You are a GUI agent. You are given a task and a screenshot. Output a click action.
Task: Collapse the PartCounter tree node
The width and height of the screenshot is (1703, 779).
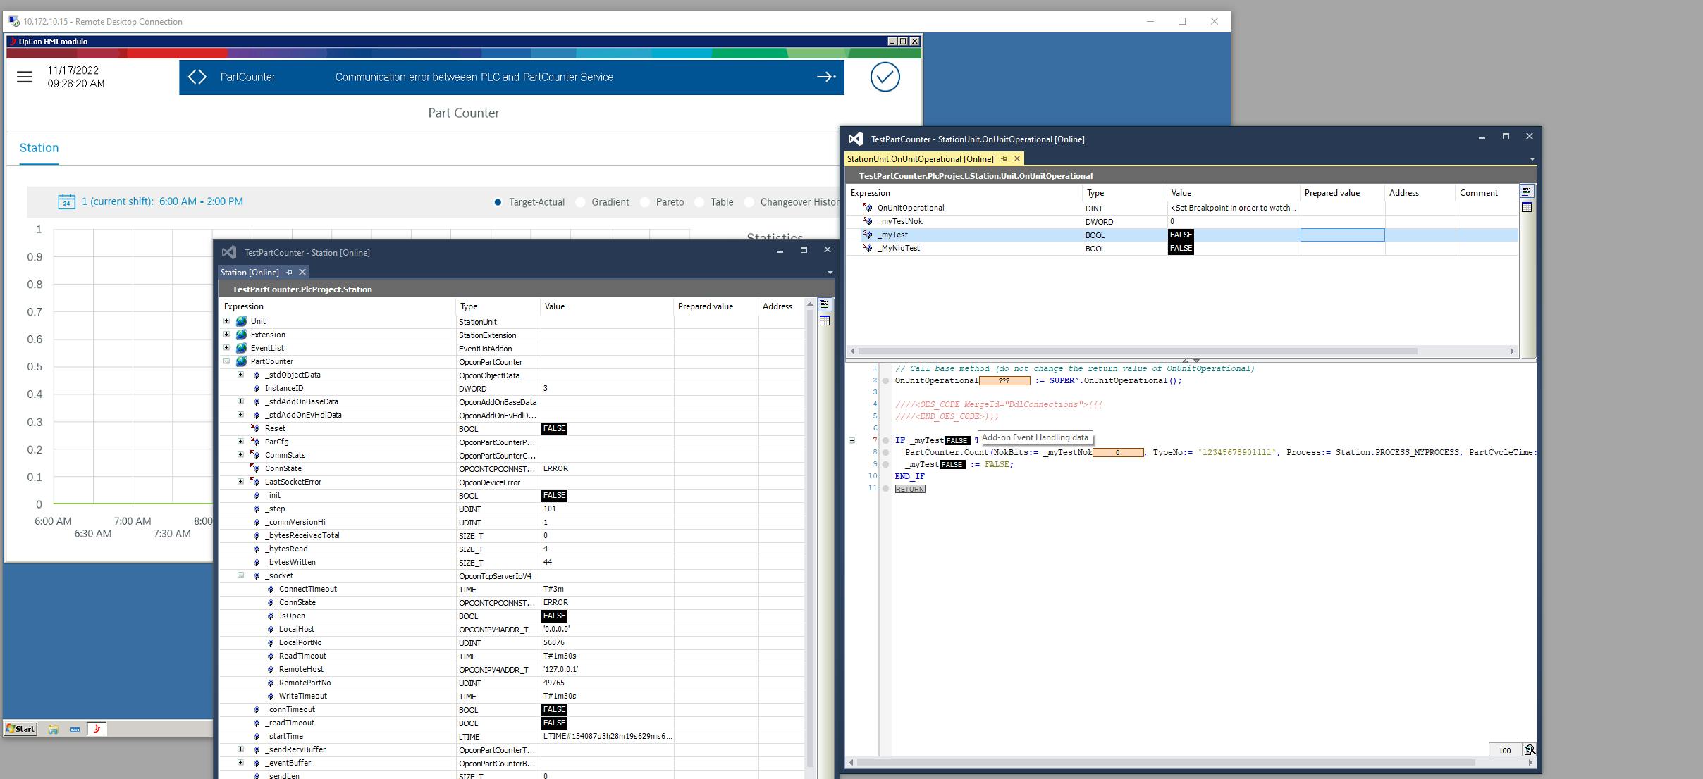[x=227, y=361]
